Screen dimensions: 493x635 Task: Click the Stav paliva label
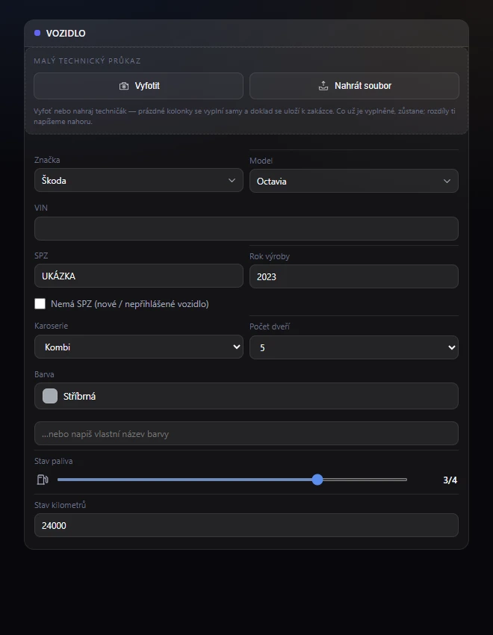[54, 461]
